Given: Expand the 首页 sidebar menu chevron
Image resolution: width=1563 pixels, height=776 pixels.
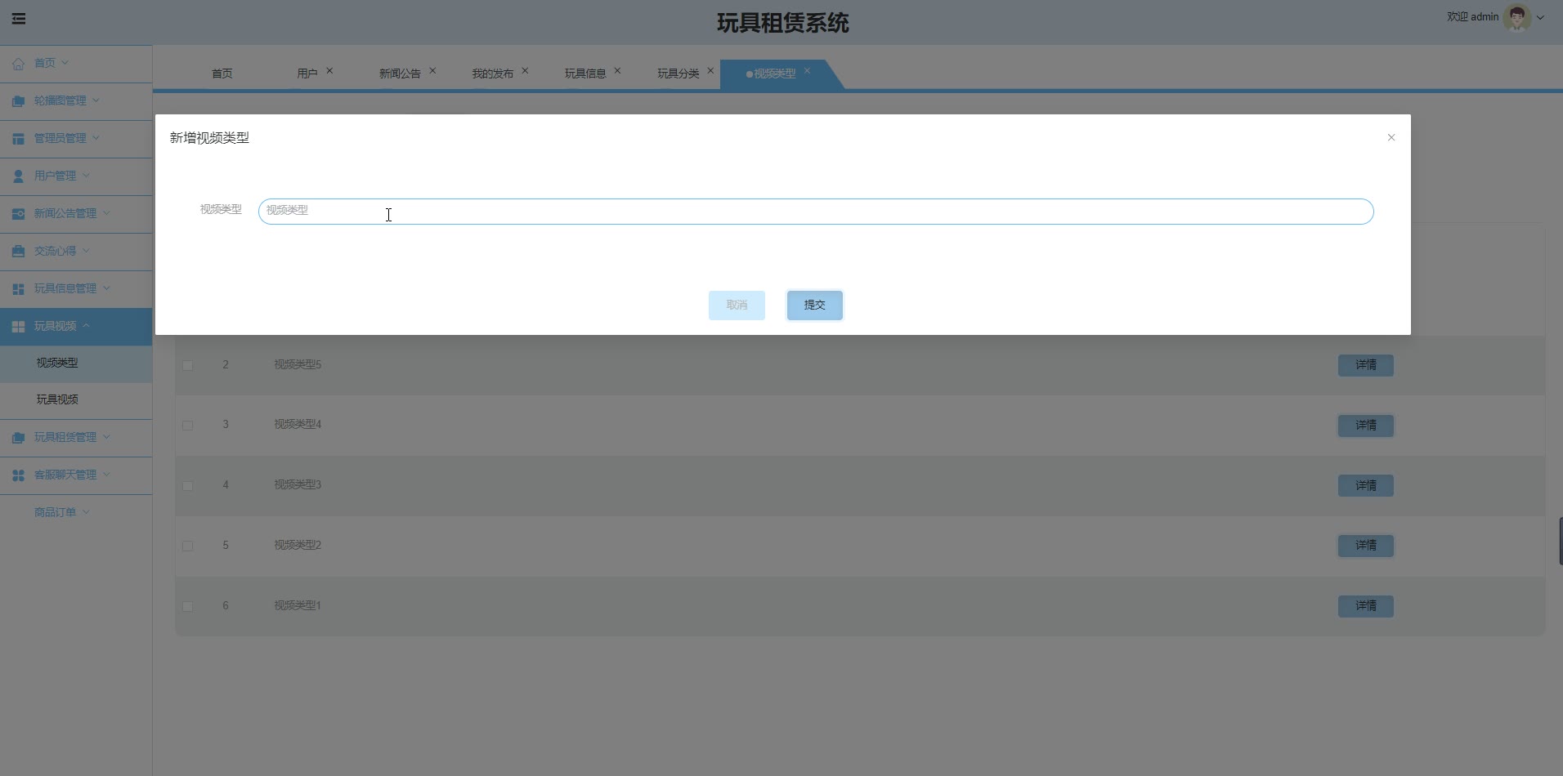Looking at the screenshot, I should pyautogui.click(x=65, y=63).
